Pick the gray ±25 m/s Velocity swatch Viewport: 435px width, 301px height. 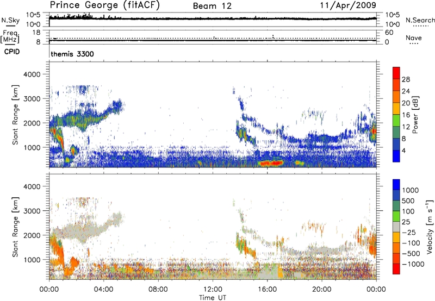click(x=396, y=227)
